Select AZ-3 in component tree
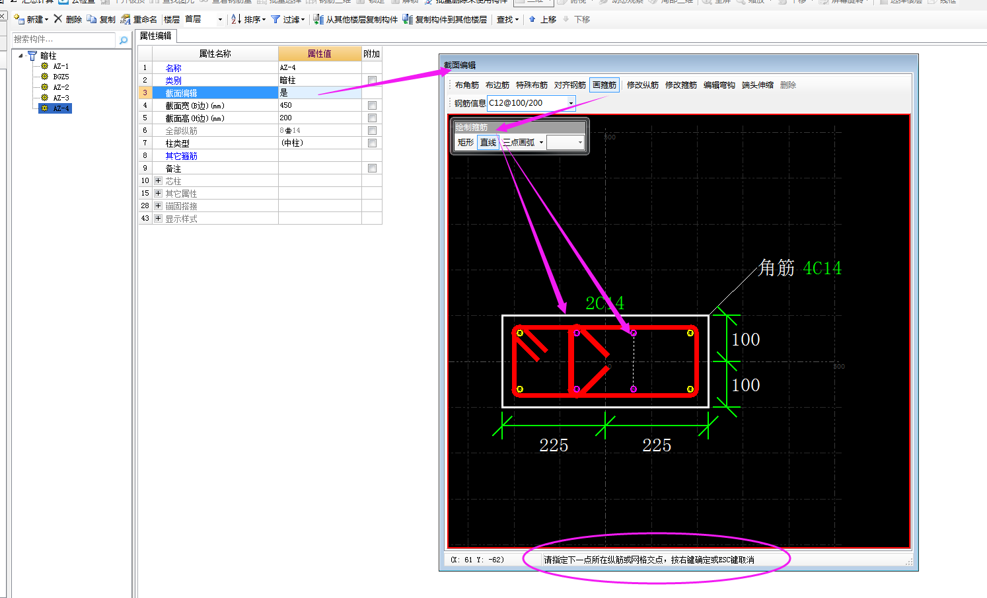The height and width of the screenshot is (598, 987). click(61, 98)
